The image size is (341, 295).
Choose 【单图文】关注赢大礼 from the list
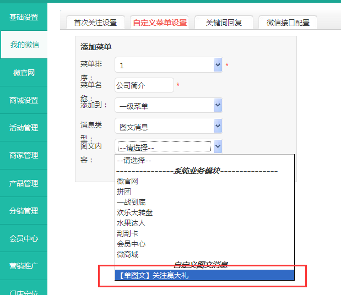[x=153, y=275]
